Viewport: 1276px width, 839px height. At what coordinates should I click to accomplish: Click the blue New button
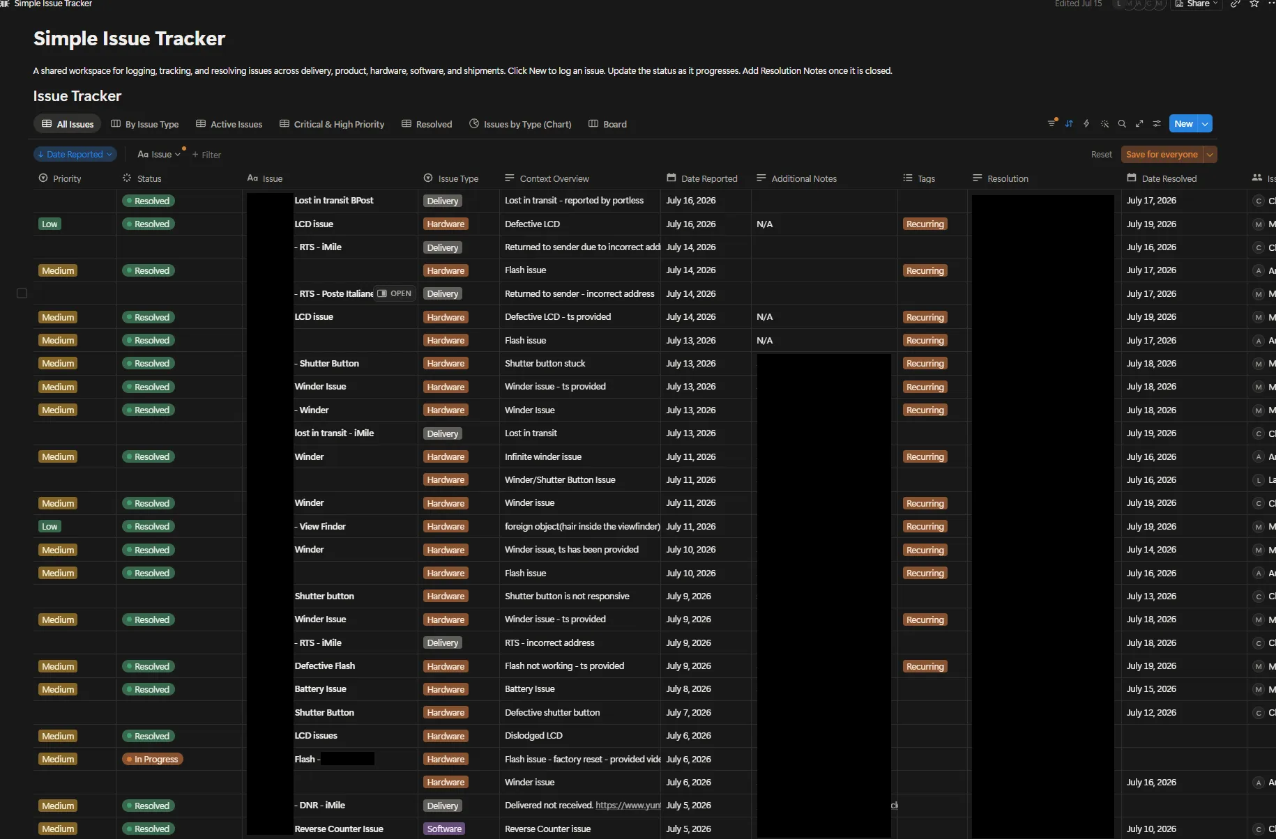click(x=1183, y=124)
